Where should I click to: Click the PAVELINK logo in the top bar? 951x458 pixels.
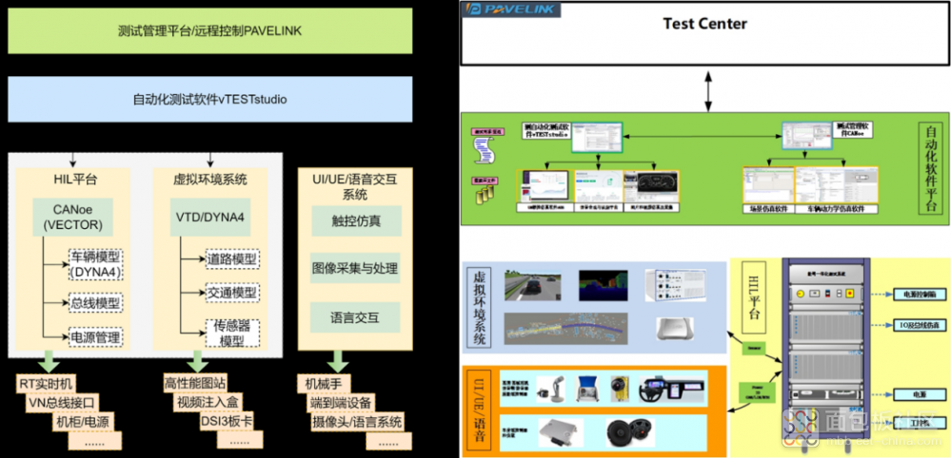click(510, 10)
